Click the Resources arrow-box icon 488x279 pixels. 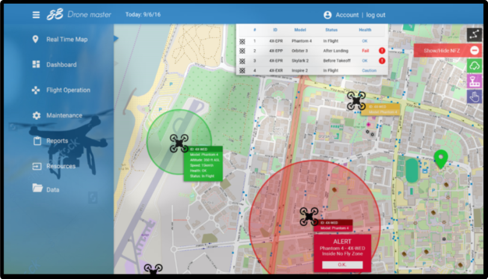point(37,167)
